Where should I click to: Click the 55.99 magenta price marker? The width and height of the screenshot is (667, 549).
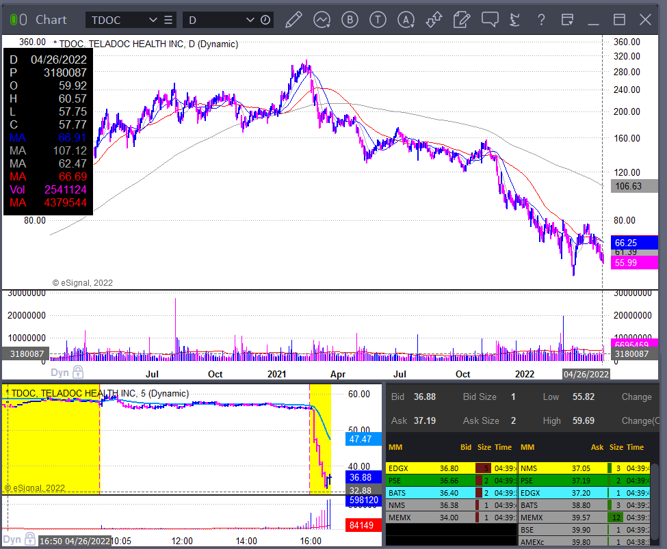(633, 263)
